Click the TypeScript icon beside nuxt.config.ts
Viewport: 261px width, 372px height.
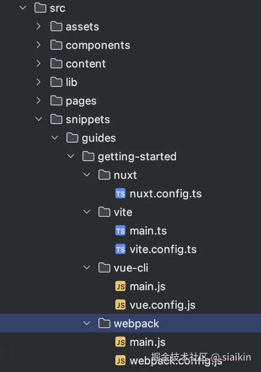pyautogui.click(x=120, y=194)
